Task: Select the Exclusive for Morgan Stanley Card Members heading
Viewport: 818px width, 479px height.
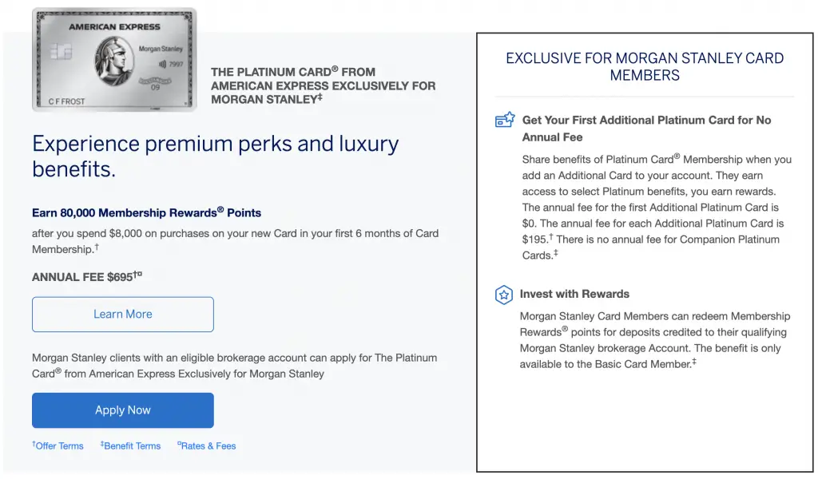Action: pyautogui.click(x=645, y=67)
